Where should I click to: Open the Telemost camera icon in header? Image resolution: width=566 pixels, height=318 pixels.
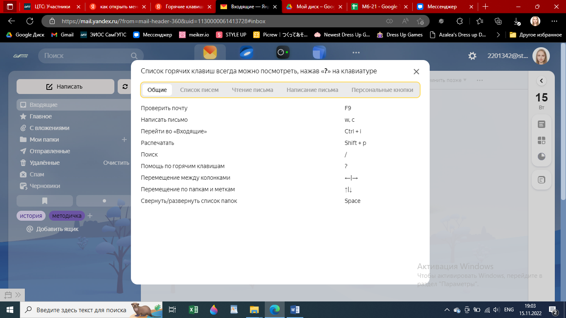coord(283,53)
